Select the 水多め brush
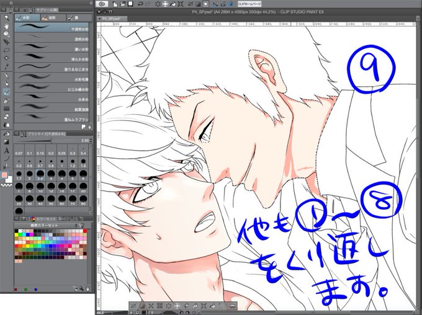Screen dimensions: 422x315 click(52, 97)
